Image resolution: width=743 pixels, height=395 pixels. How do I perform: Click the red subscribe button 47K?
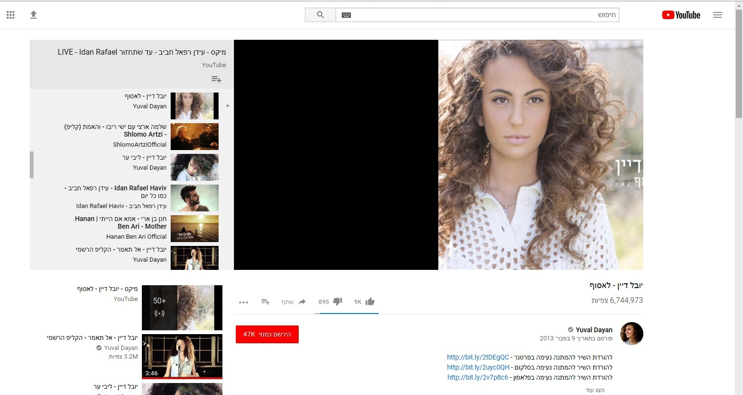click(x=267, y=334)
